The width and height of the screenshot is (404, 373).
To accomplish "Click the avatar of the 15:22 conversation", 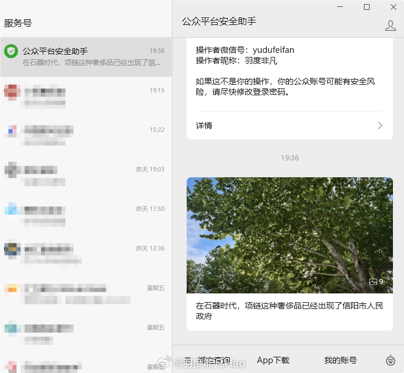I will point(12,131).
